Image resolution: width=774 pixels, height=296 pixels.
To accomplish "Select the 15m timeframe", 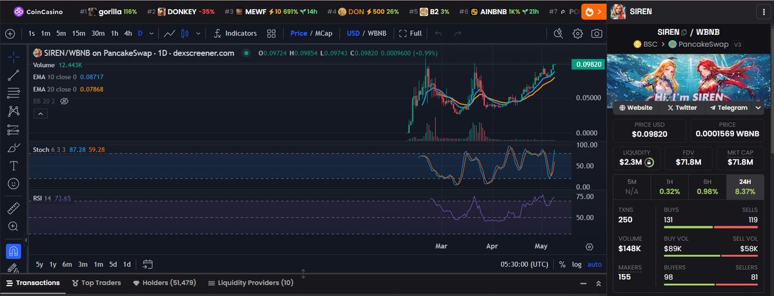I will (x=79, y=33).
